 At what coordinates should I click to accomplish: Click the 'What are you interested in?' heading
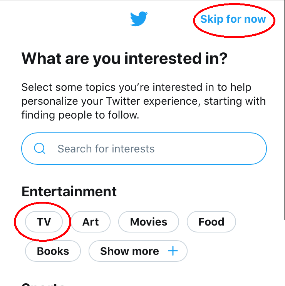click(124, 59)
